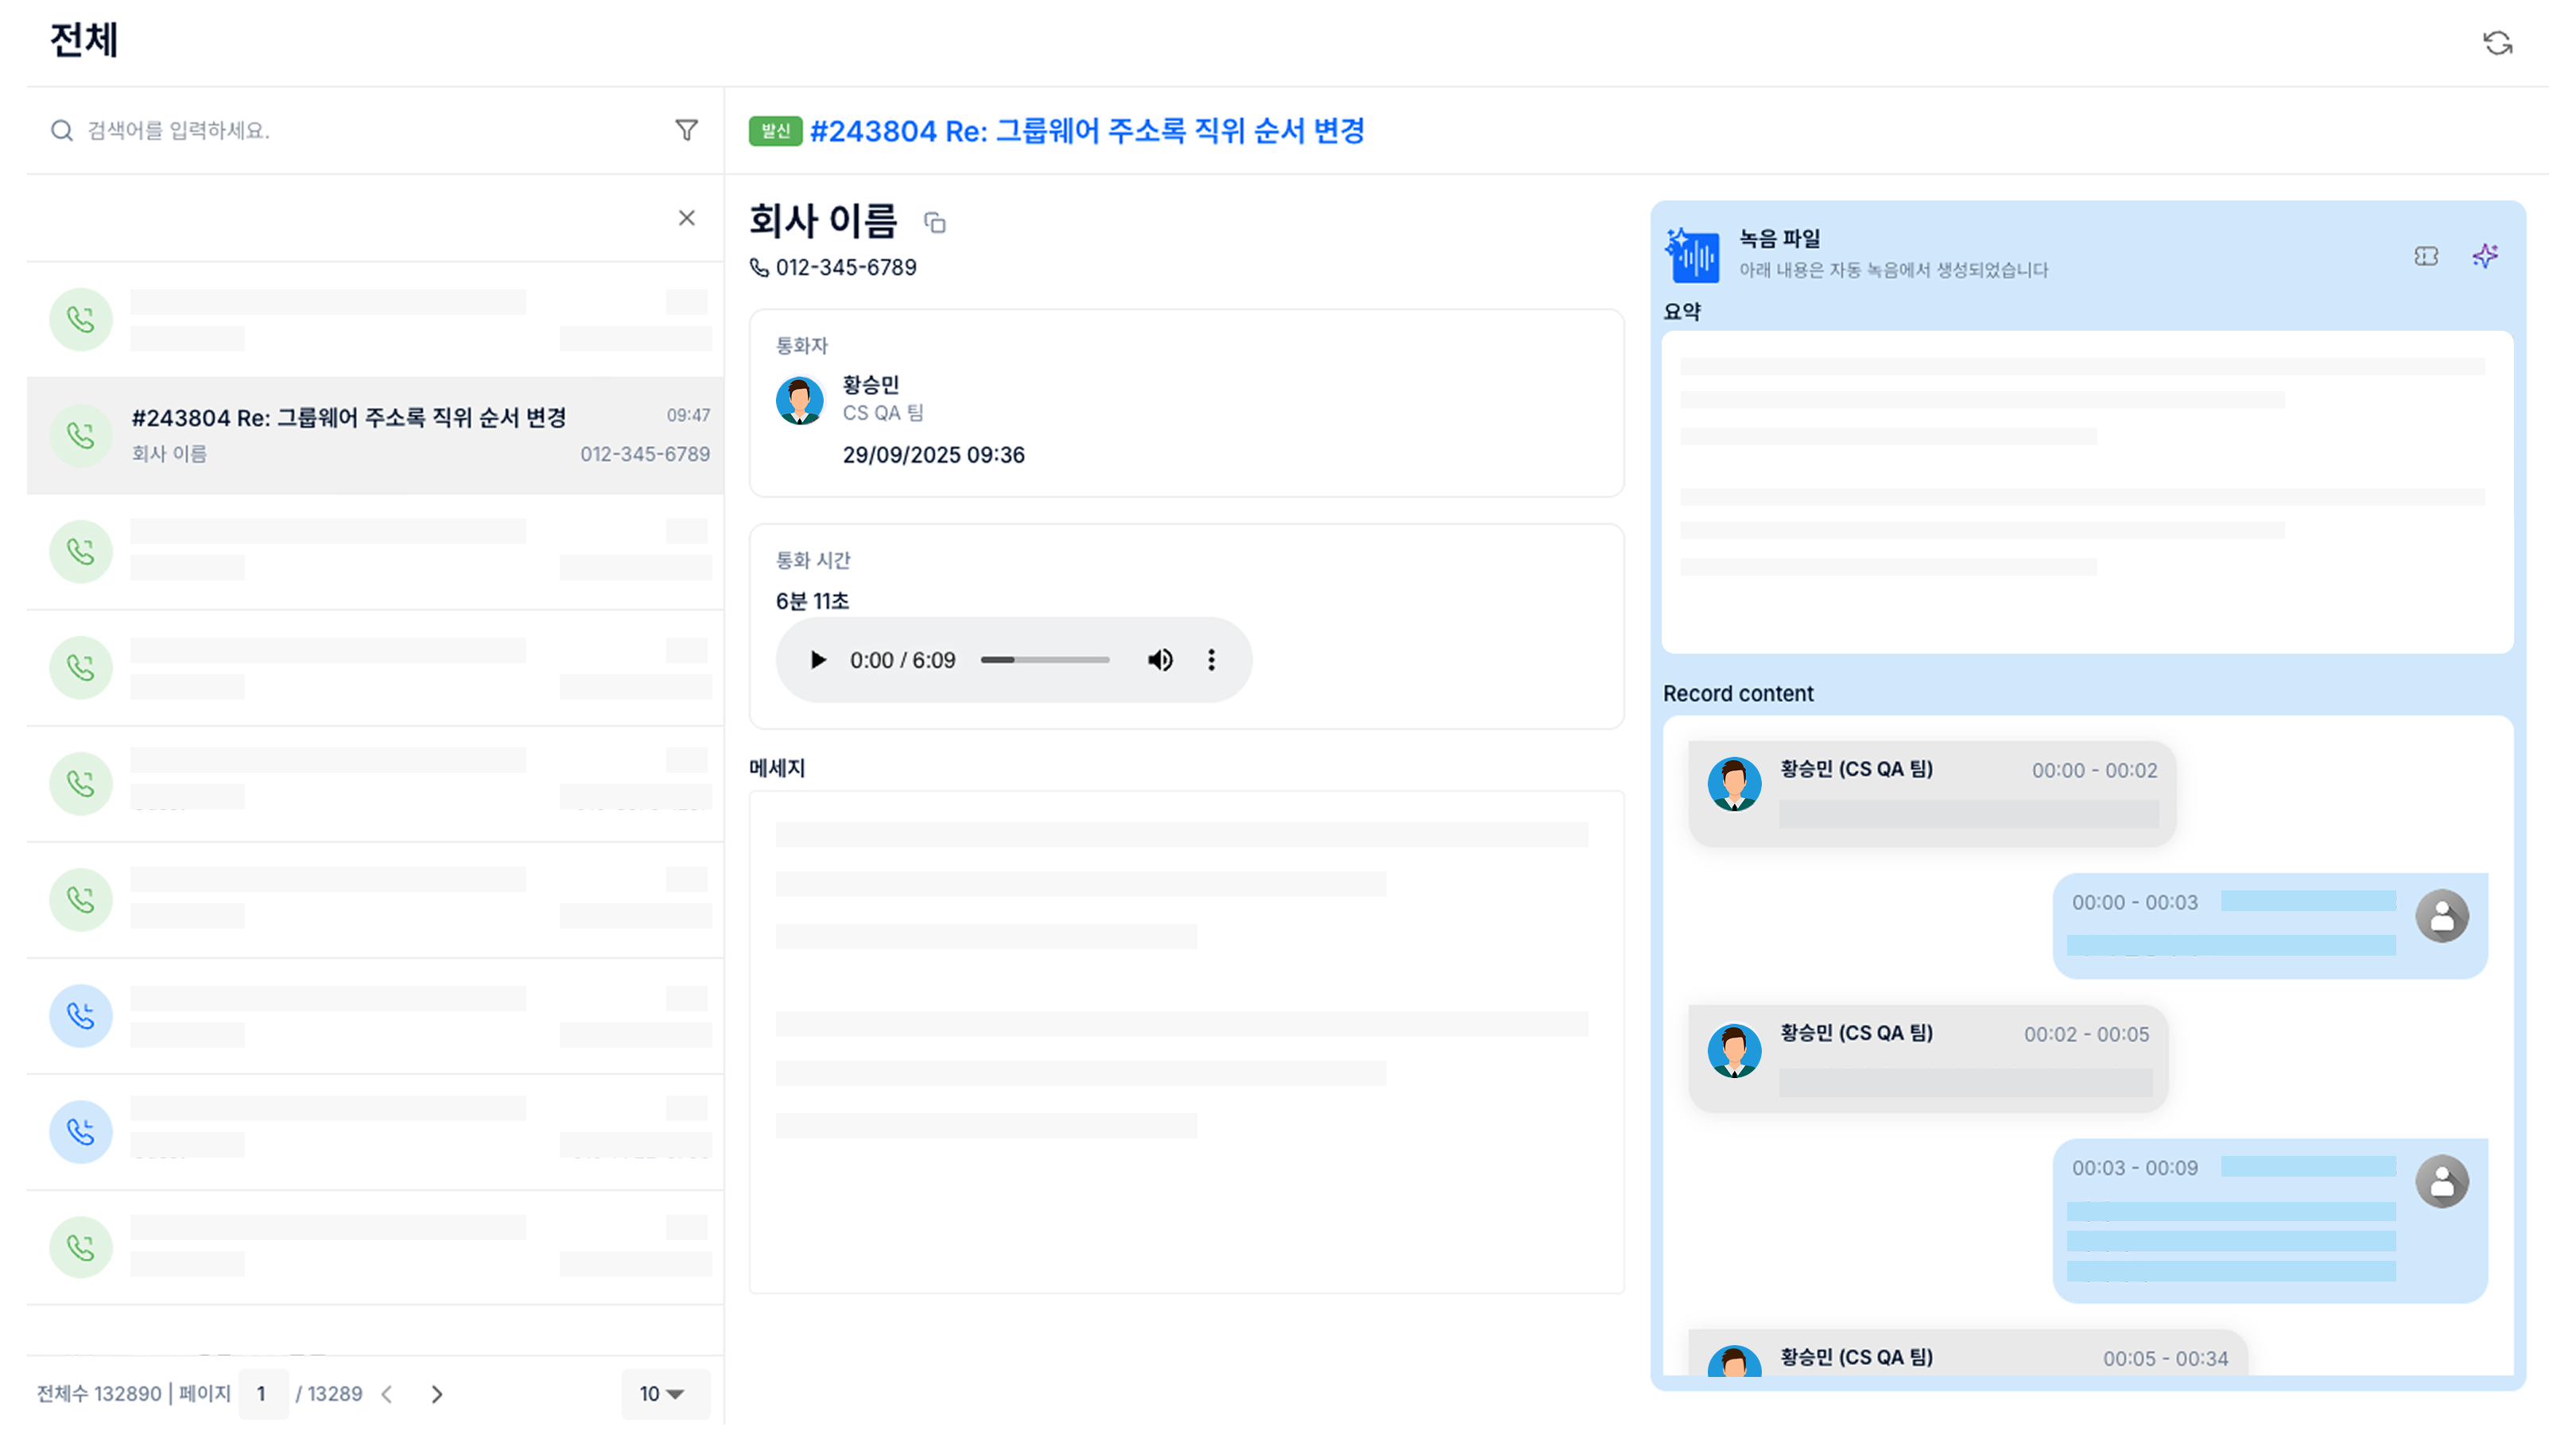This screenshot has height=1431, width=2576.
Task: Open the search filter funnel icon
Action: [x=686, y=130]
